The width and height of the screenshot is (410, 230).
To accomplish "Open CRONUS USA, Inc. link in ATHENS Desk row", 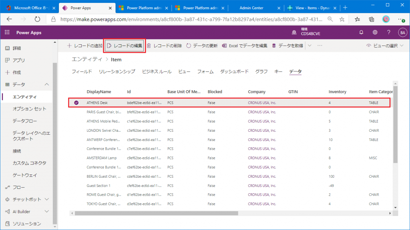I will pos(262,103).
